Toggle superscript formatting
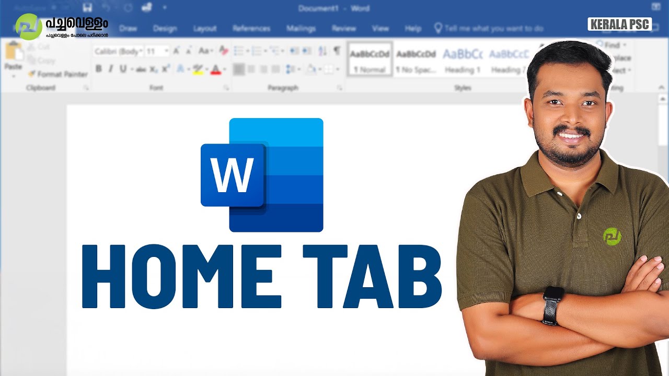The height and width of the screenshot is (376, 669). pos(166,69)
